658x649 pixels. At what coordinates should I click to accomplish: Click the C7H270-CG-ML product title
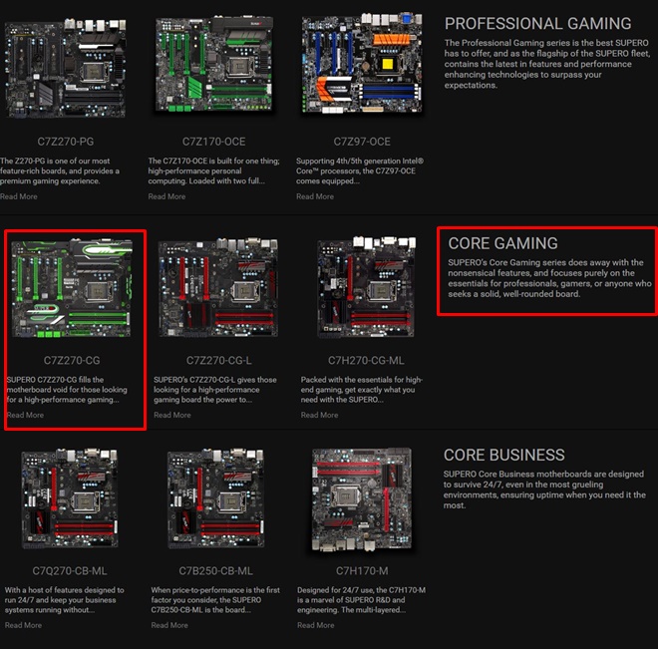click(x=366, y=360)
